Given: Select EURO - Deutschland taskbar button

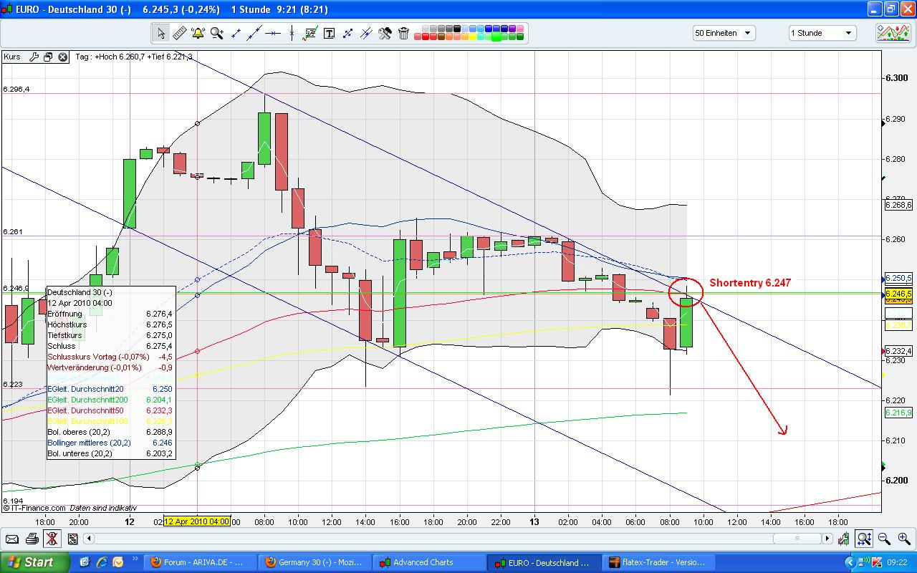Looking at the screenshot, I should [542, 562].
